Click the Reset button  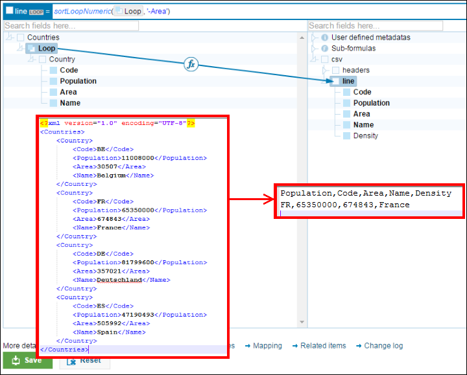coord(84,360)
